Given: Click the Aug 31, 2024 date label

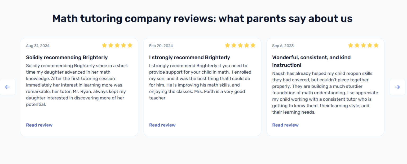Looking at the screenshot, I should tap(38, 46).
